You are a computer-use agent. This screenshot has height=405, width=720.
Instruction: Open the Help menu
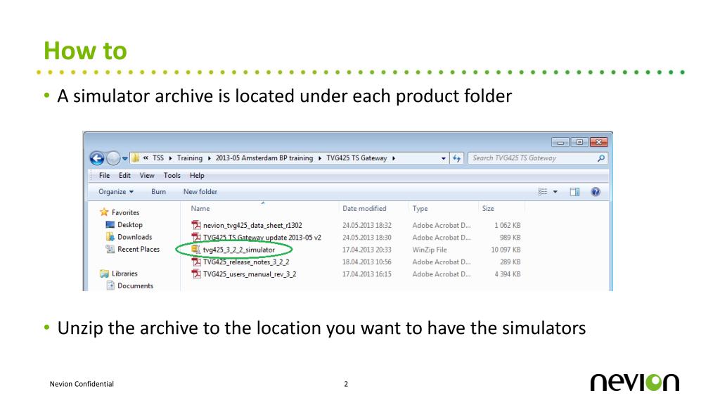(197, 175)
